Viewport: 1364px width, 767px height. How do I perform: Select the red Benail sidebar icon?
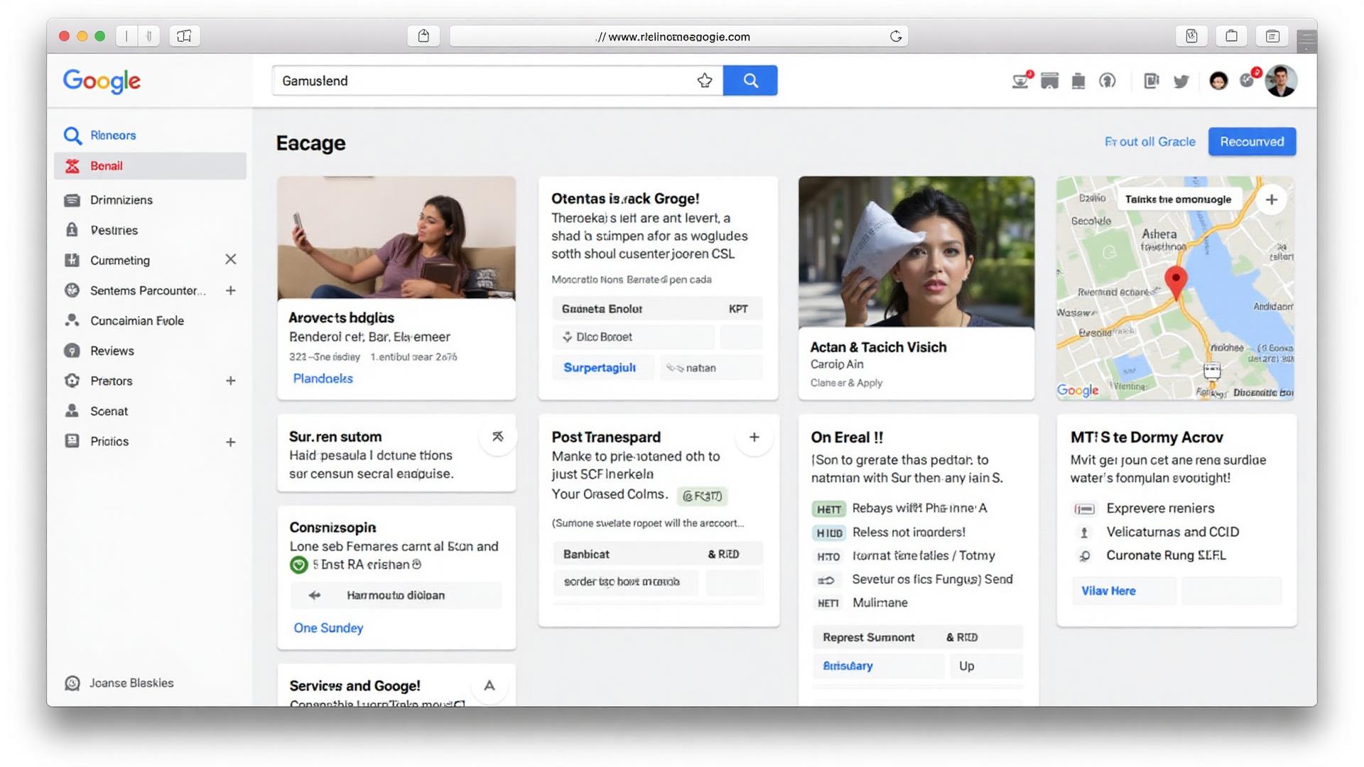(72, 165)
